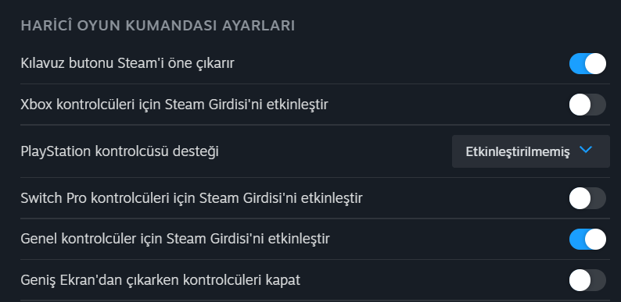The image size is (621, 302).
Task: Click the white knob of the Kılavuz butonu switch
Action: [x=595, y=64]
